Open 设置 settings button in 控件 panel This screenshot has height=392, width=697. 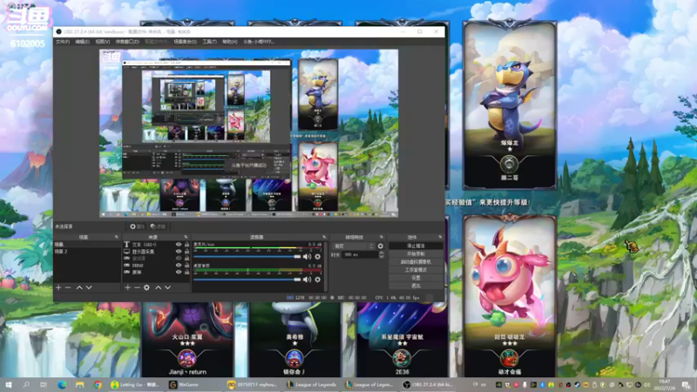click(416, 278)
